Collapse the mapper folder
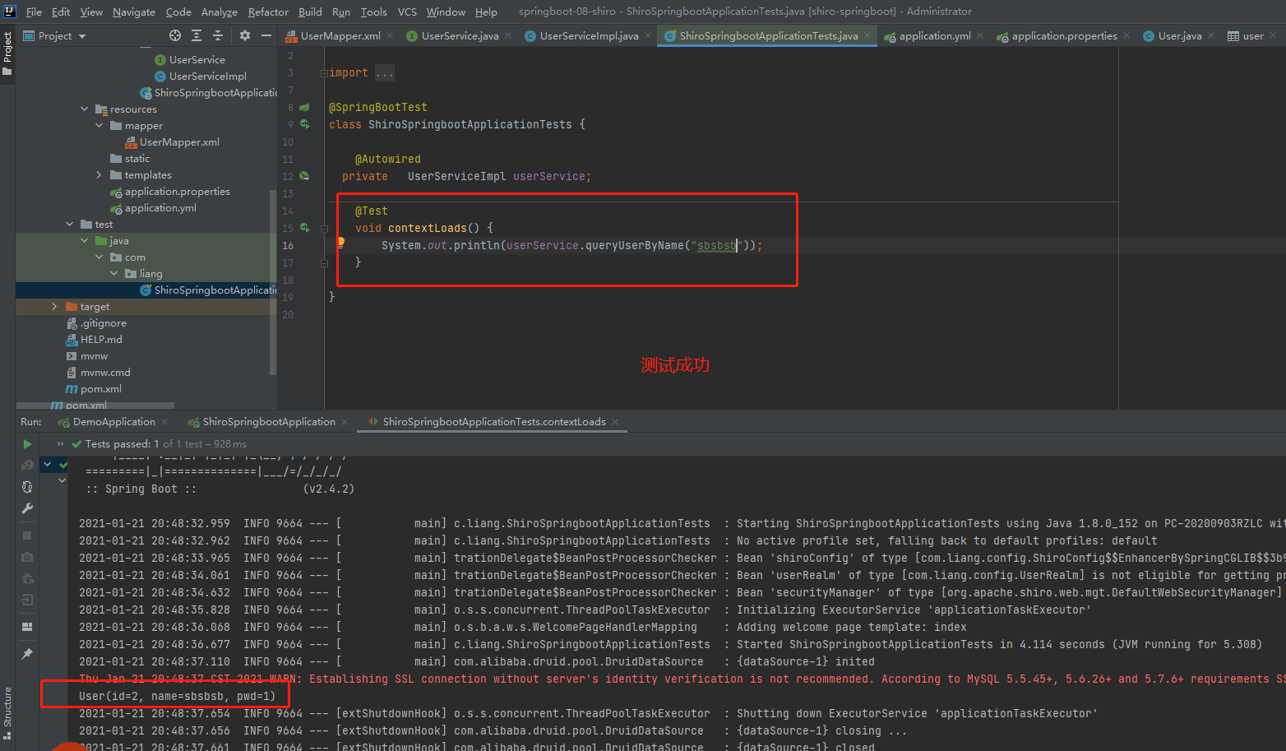 (x=99, y=125)
